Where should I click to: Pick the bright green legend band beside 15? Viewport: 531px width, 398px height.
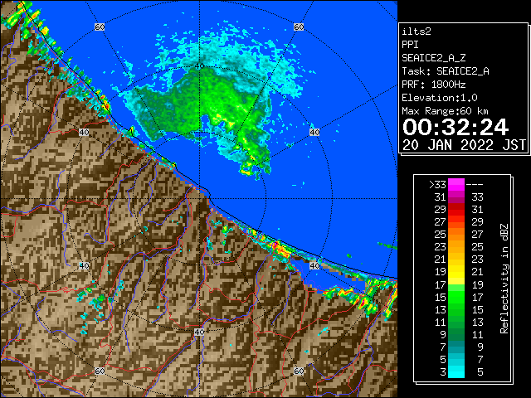click(456, 297)
